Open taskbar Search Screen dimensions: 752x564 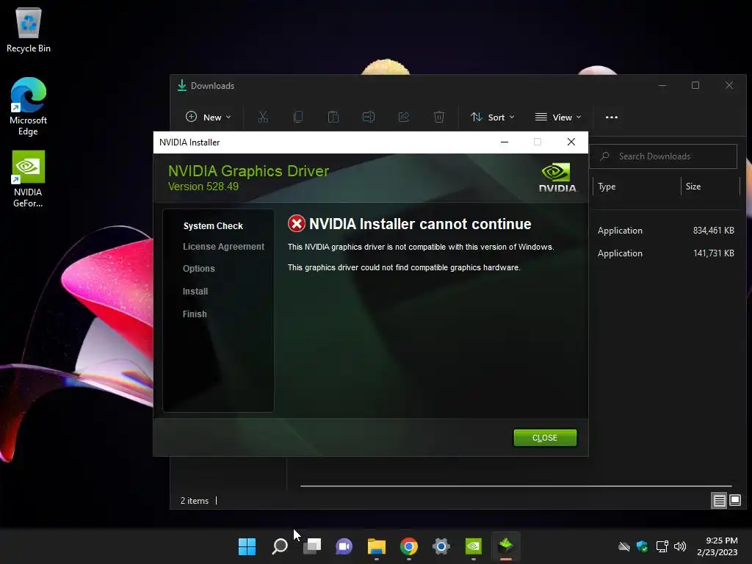(280, 546)
